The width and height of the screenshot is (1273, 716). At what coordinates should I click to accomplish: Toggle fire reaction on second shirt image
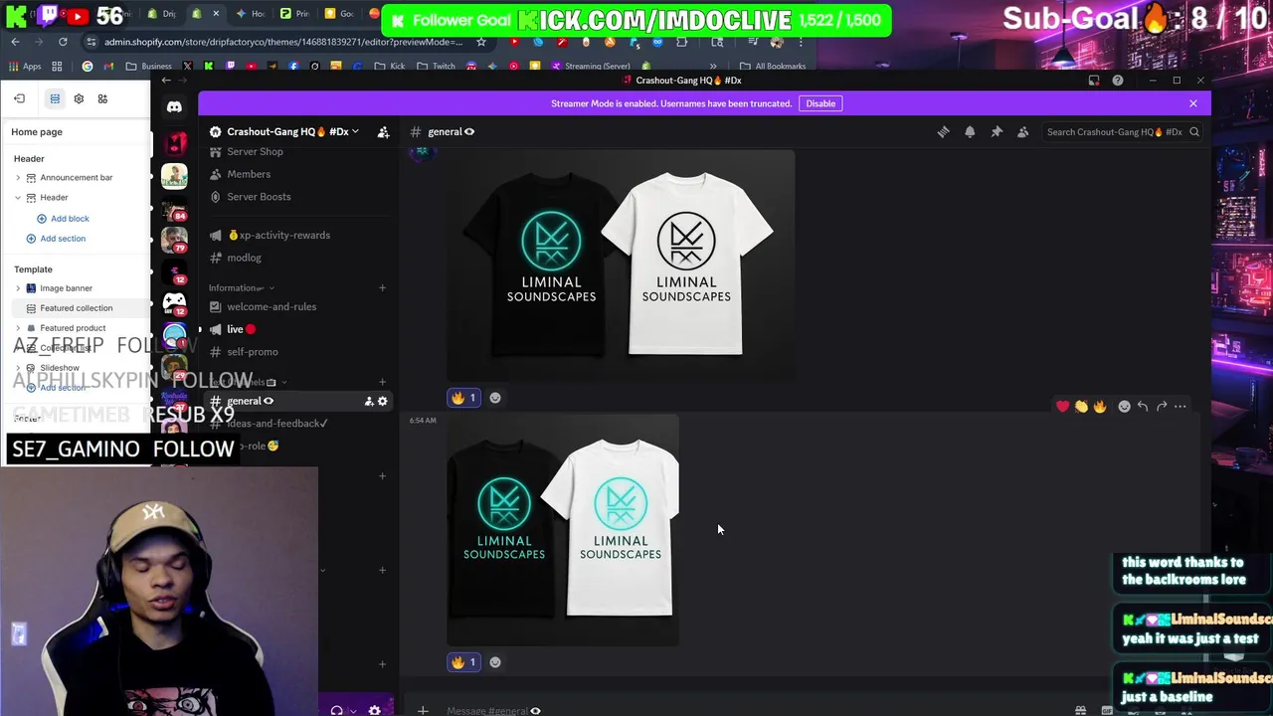coord(463,662)
